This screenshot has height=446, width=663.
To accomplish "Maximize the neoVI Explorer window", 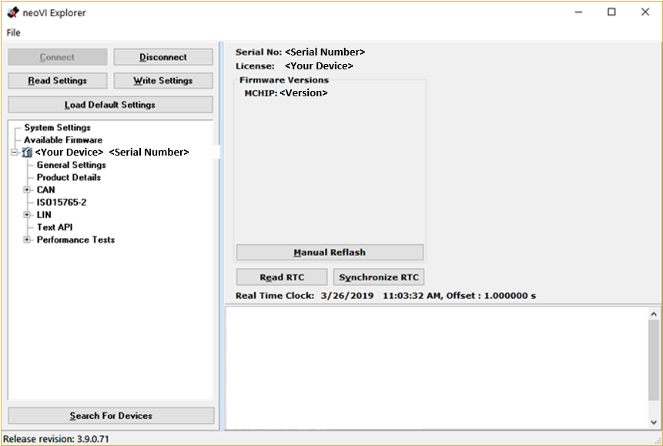I will (611, 12).
